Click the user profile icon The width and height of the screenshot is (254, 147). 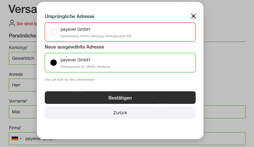[12, 23]
